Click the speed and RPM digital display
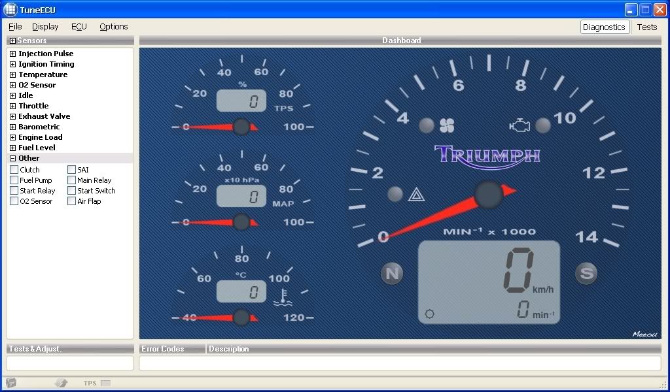This screenshot has height=392, width=670. pyautogui.click(x=489, y=282)
